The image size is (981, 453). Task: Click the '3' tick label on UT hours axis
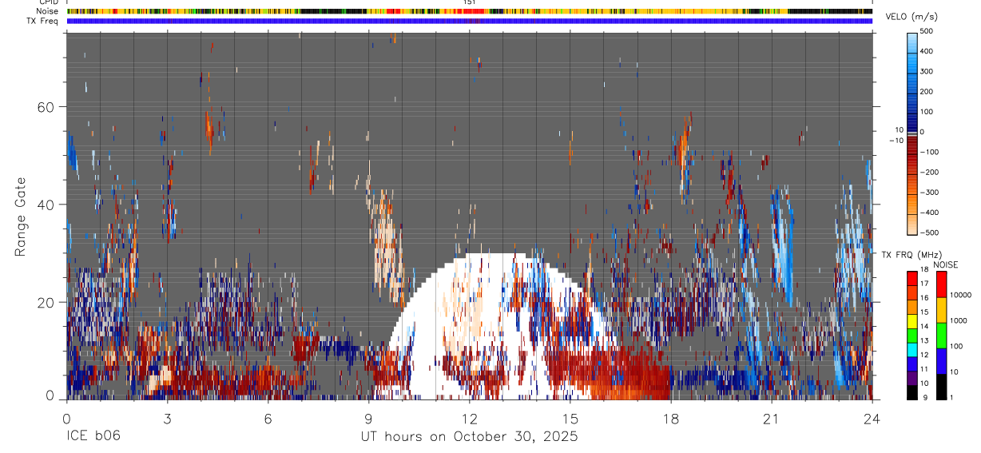(x=167, y=418)
